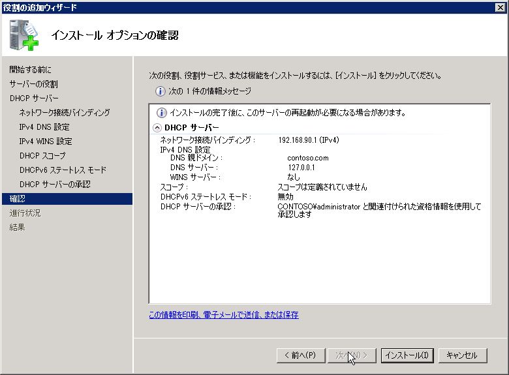Viewport: 509px width, 375px height.
Task: Click info icon beside 次の1件の情報メッセージ
Action: 160,91
